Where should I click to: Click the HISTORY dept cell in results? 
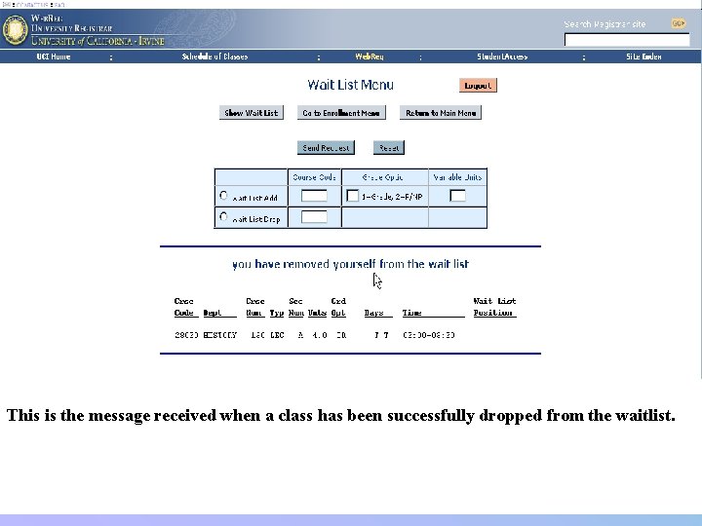(x=219, y=334)
